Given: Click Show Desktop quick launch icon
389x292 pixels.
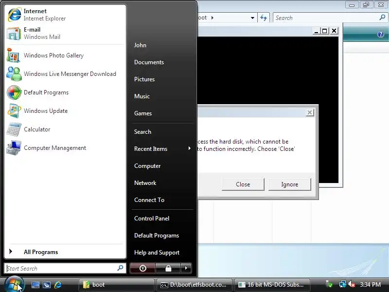Looking at the screenshot, I should pos(35,285).
